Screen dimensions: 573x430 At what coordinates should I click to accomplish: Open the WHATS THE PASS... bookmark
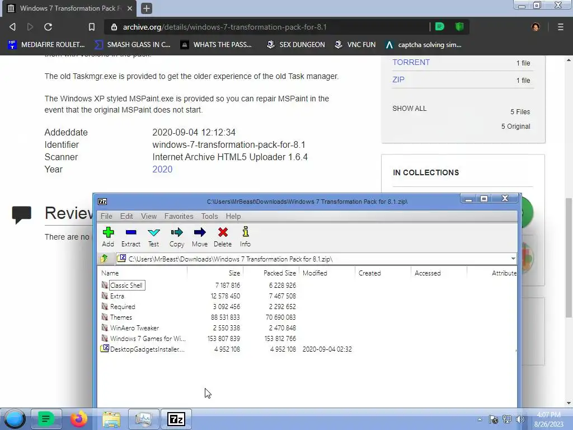point(217,45)
